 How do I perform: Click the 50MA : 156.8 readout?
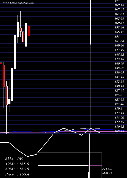point(17,169)
